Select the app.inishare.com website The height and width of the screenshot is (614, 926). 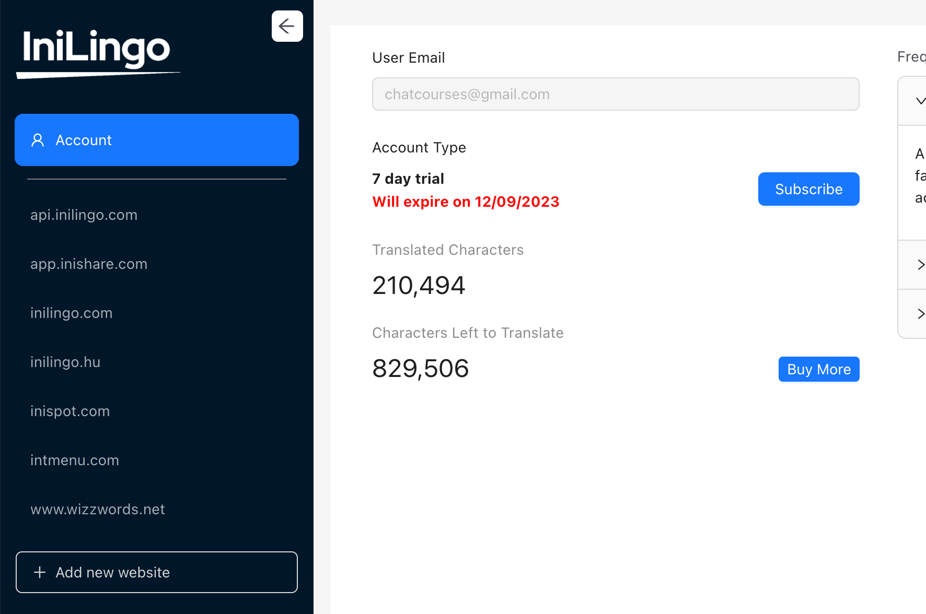[89, 264]
